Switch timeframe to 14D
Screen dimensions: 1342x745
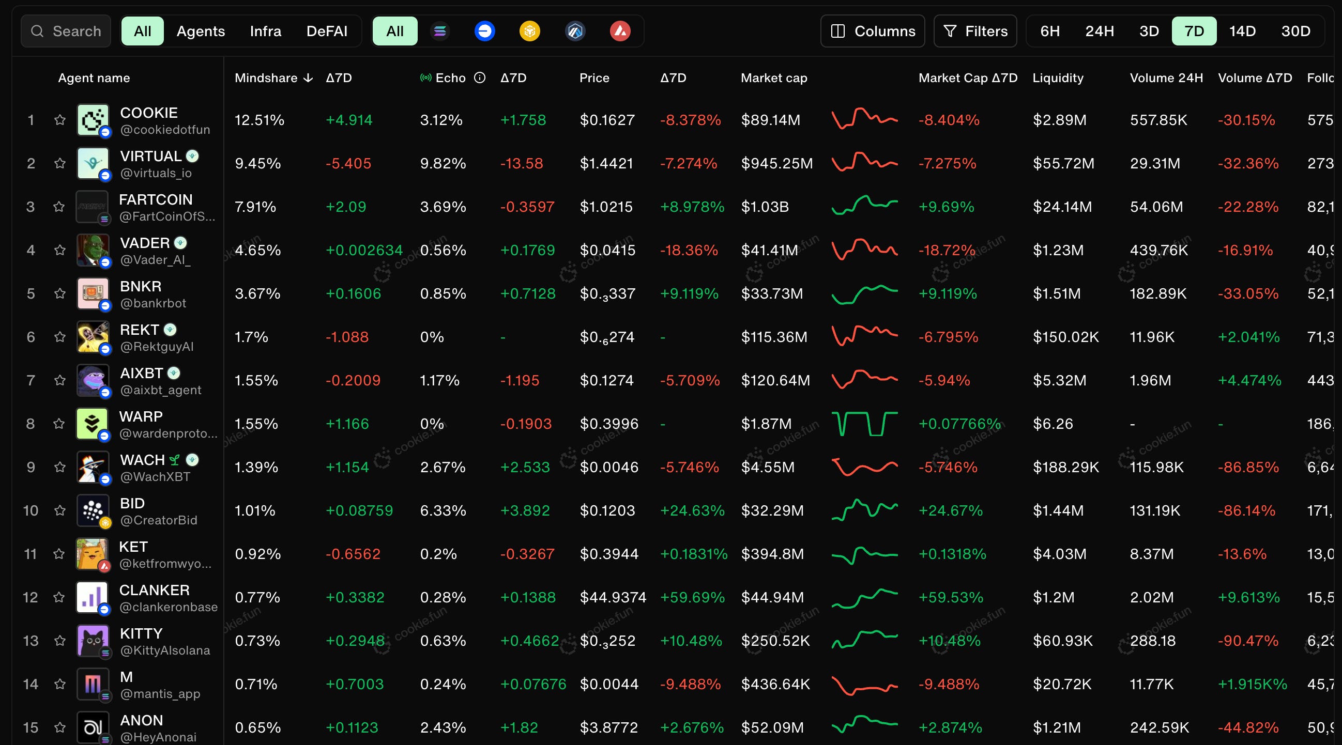click(1243, 31)
